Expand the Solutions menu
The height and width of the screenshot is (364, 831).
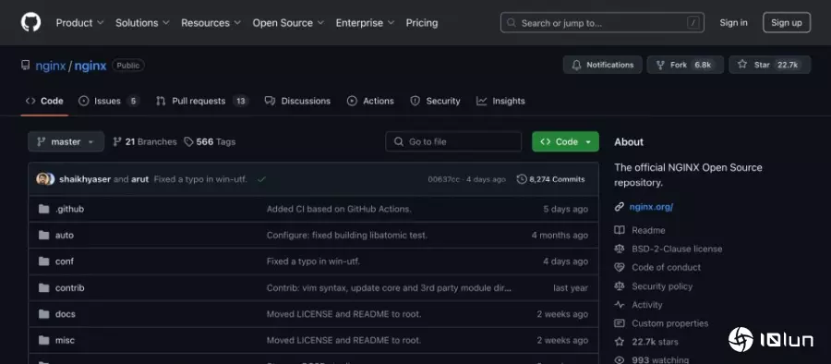point(142,23)
